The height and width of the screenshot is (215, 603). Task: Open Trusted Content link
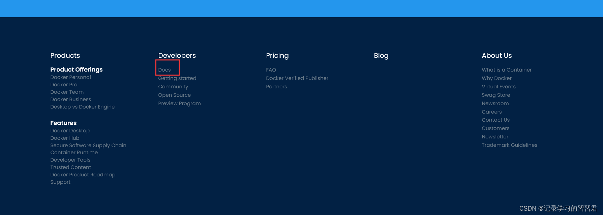coord(71,167)
